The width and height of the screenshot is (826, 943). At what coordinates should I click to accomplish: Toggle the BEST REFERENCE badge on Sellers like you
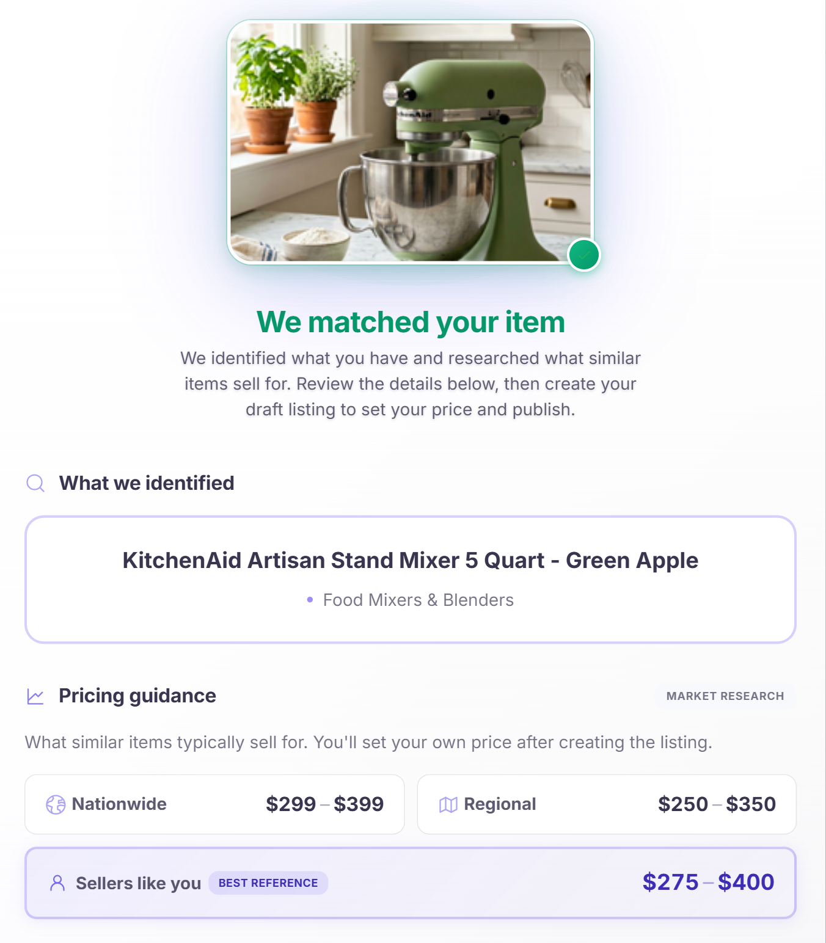[268, 883]
